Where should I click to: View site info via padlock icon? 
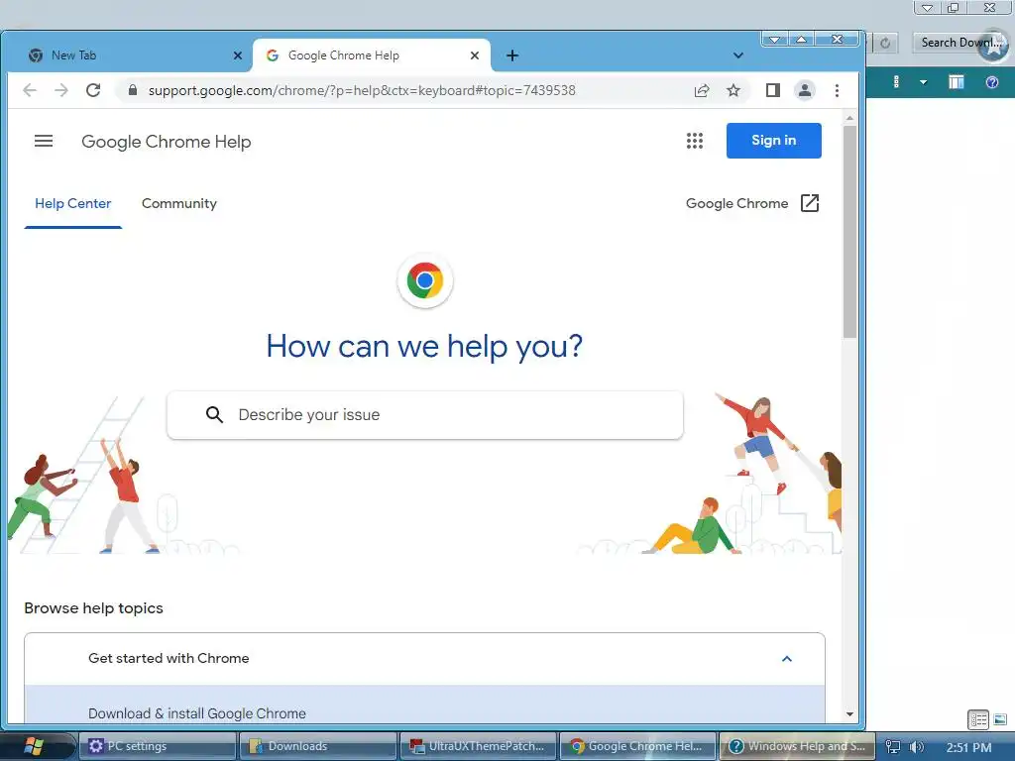pos(133,90)
